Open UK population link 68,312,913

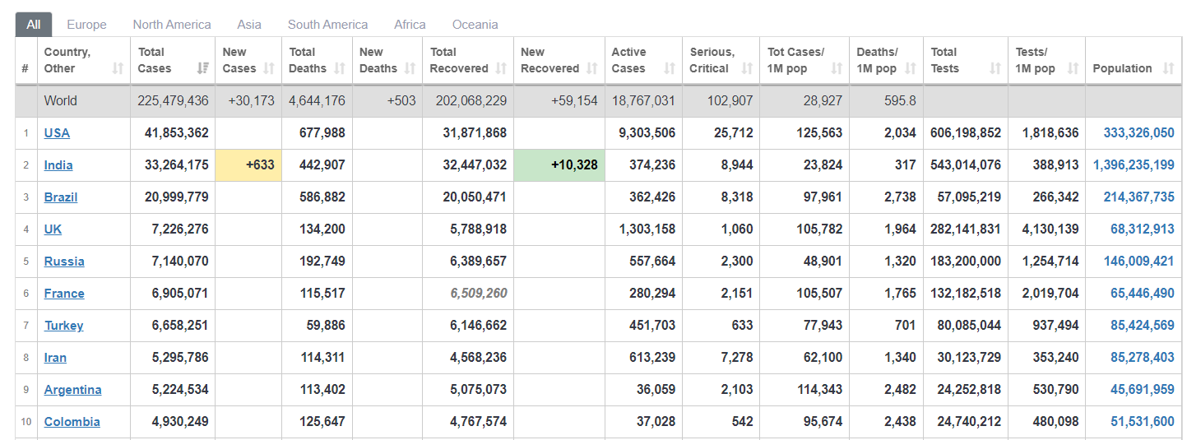[1143, 229]
